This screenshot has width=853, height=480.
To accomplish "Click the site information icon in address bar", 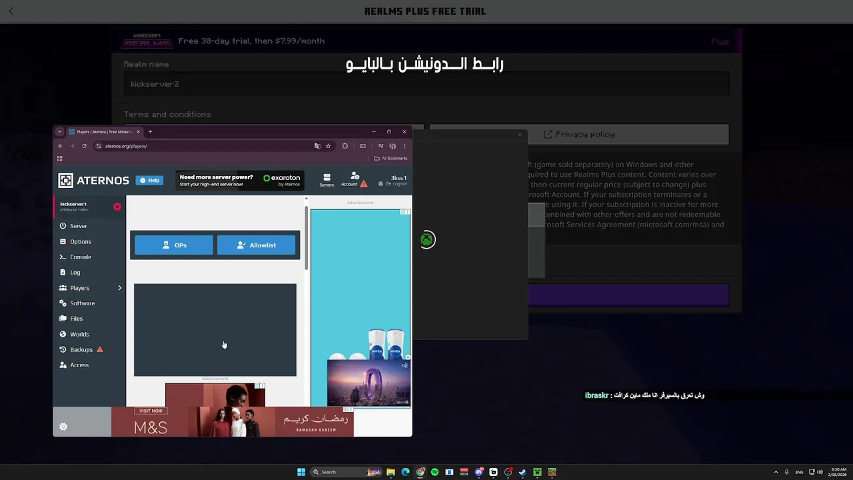I will 99,146.
